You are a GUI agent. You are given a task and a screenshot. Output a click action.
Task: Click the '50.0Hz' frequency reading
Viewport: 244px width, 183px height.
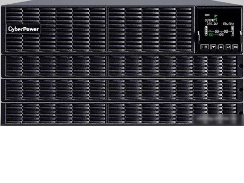228,24
